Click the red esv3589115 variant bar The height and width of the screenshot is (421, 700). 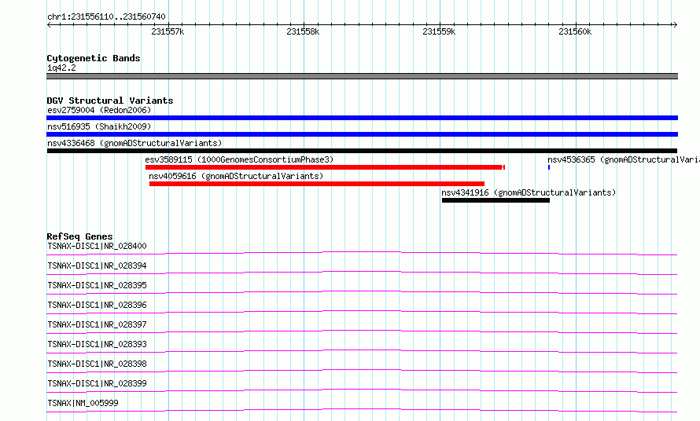(x=325, y=167)
